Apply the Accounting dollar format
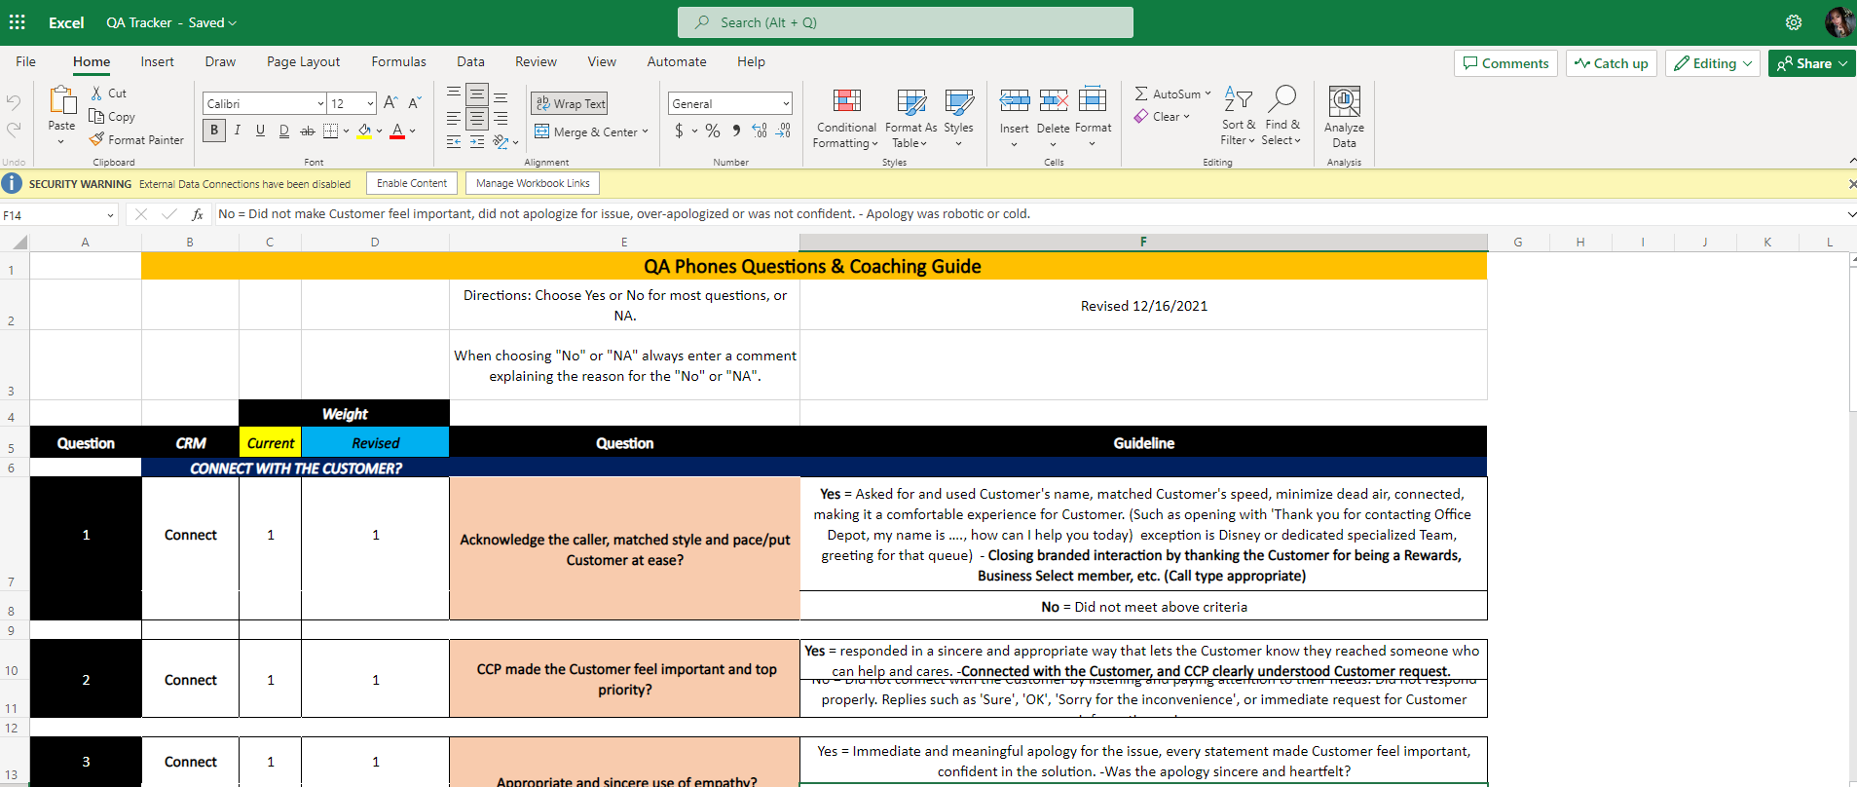 pyautogui.click(x=679, y=131)
